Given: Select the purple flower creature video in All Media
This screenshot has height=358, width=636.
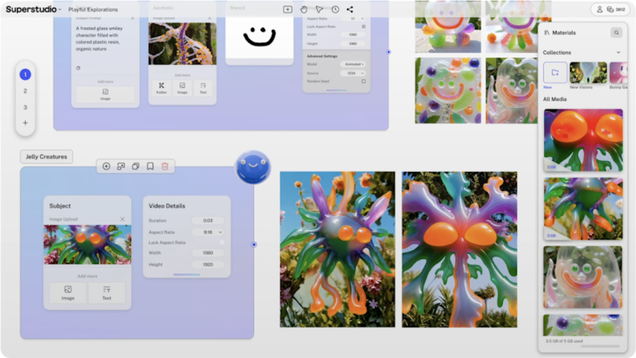Looking at the screenshot, I should (x=583, y=209).
